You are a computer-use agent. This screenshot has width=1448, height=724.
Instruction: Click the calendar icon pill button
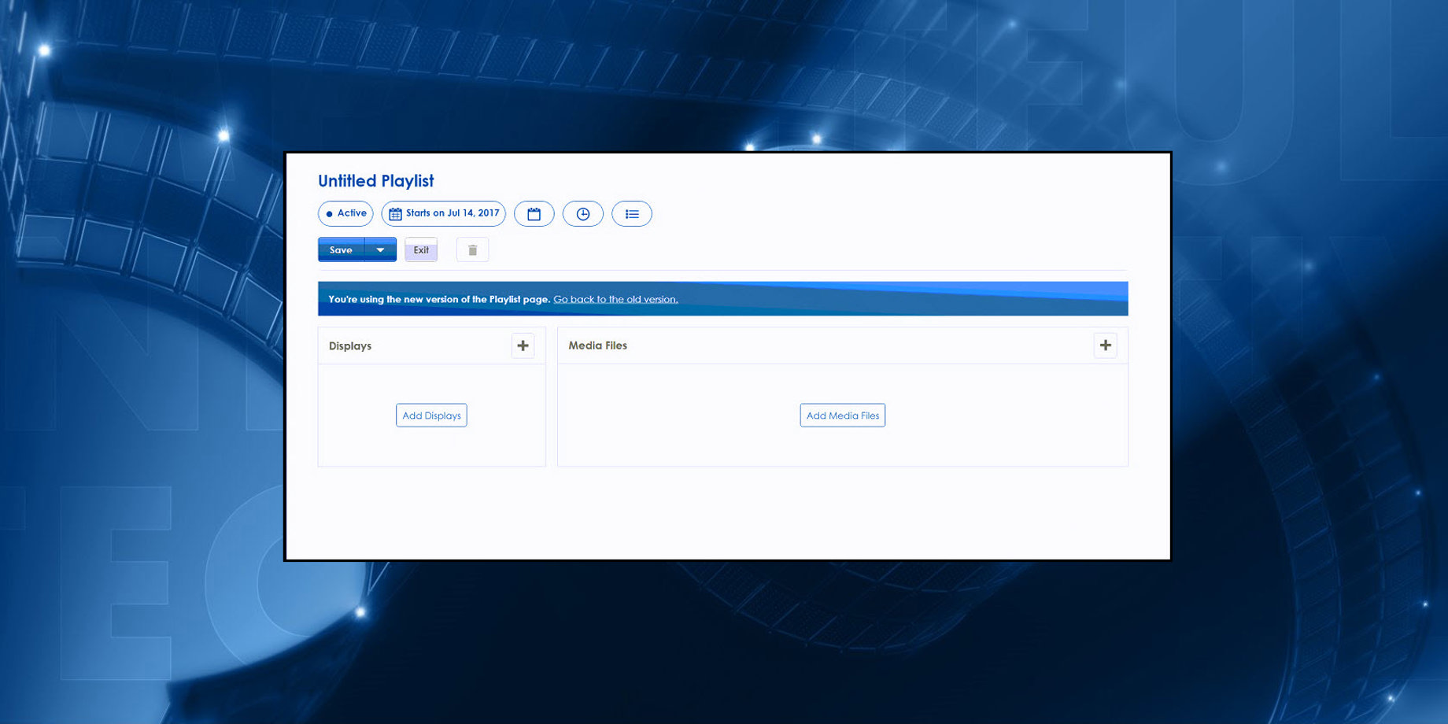pos(534,214)
